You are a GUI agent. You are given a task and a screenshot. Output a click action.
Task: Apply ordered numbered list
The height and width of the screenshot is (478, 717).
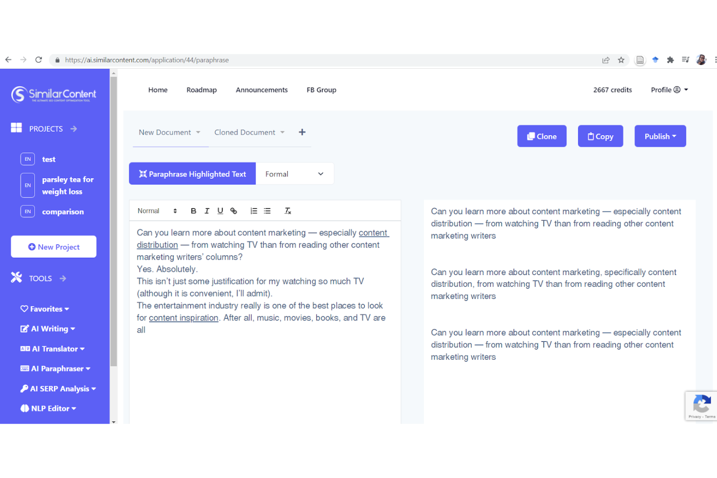point(253,211)
